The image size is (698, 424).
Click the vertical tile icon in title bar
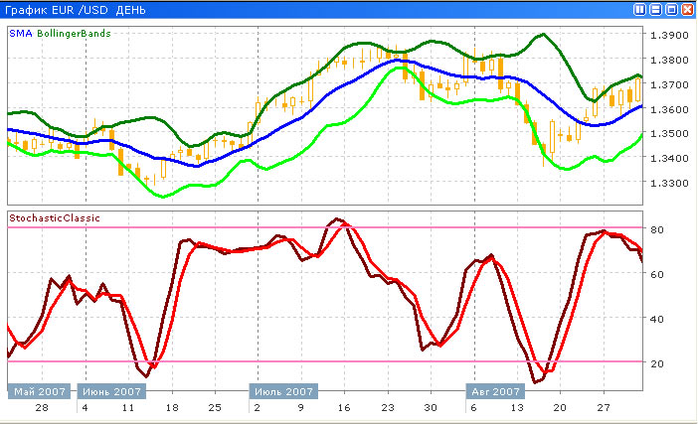(639, 9)
